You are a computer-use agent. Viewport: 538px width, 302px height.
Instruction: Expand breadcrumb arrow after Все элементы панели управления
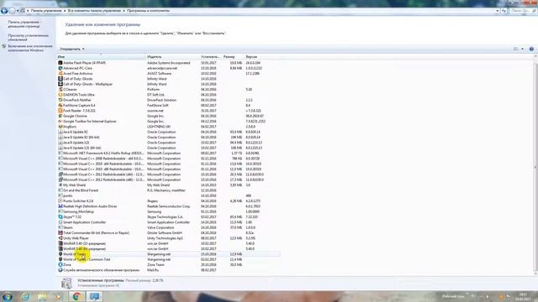124,11
